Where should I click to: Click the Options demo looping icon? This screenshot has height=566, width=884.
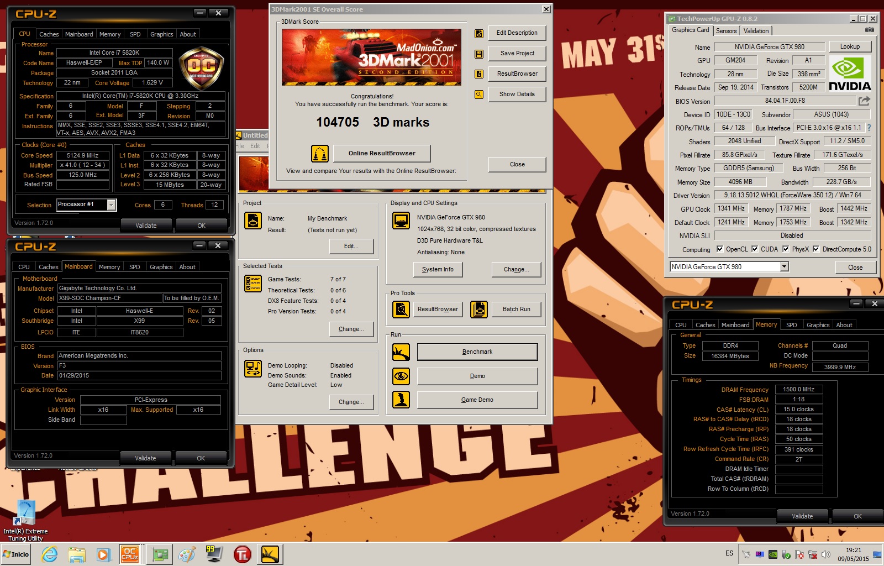tap(253, 369)
